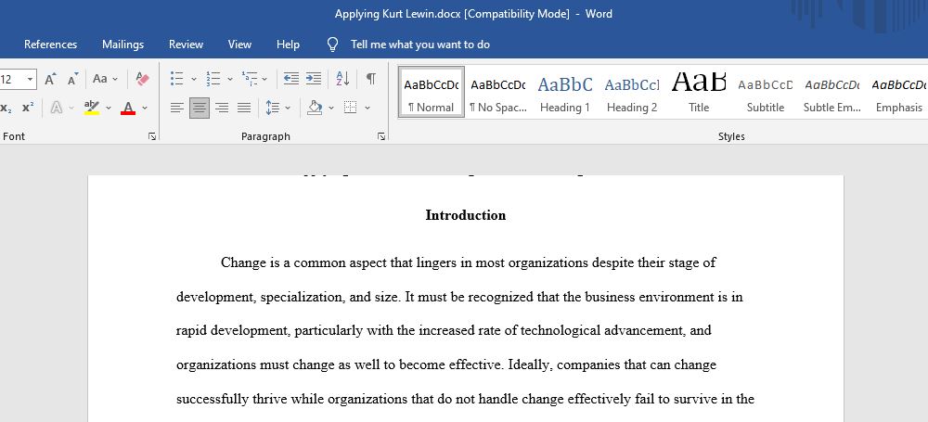Image resolution: width=928 pixels, height=422 pixels.
Task: Click the Numbering list icon
Action: pyautogui.click(x=213, y=79)
